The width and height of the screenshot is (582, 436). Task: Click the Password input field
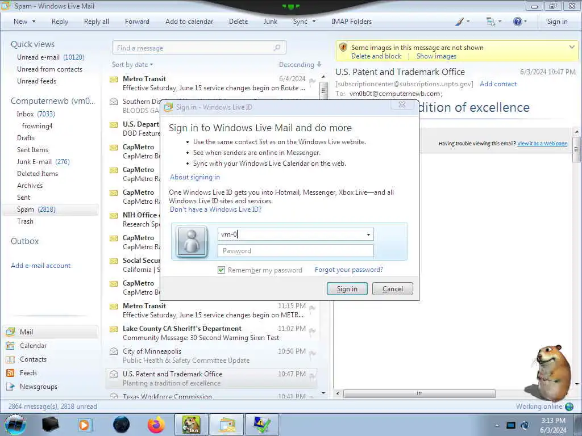click(296, 251)
